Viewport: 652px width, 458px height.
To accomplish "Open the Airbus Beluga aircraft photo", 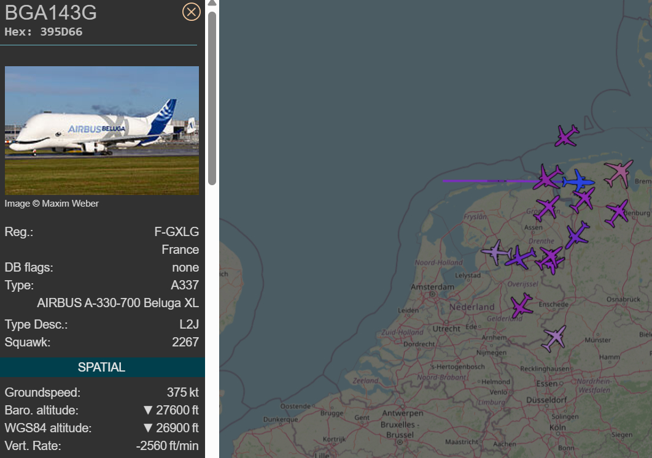I will [x=102, y=130].
